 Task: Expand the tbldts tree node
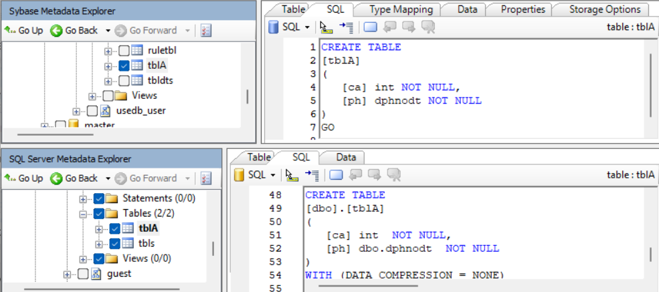[108, 81]
